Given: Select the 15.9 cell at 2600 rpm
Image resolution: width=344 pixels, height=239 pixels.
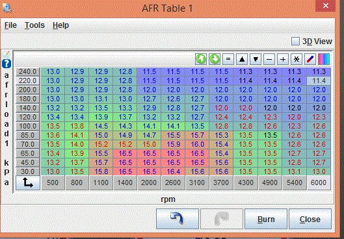Looking at the screenshot, I should [173, 144].
